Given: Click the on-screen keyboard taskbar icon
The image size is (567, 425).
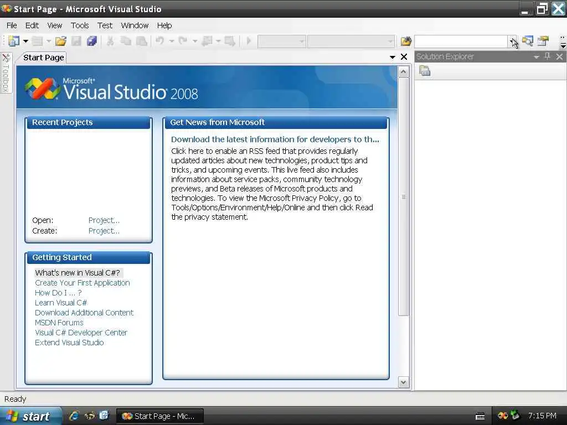Looking at the screenshot, I should (x=480, y=416).
